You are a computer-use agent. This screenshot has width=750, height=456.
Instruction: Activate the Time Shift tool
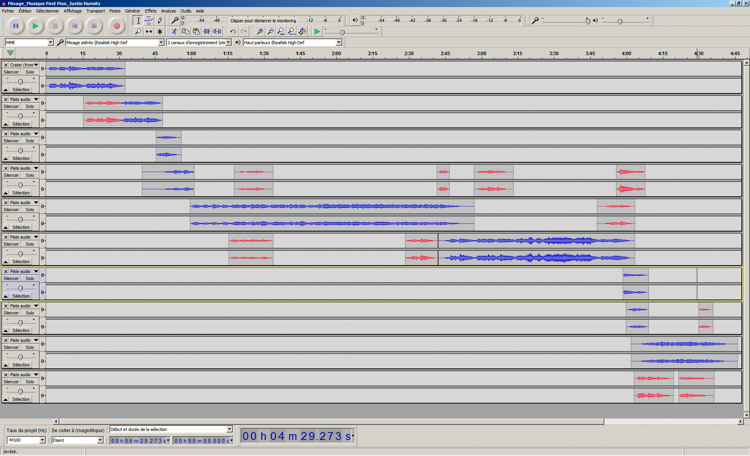(x=149, y=31)
